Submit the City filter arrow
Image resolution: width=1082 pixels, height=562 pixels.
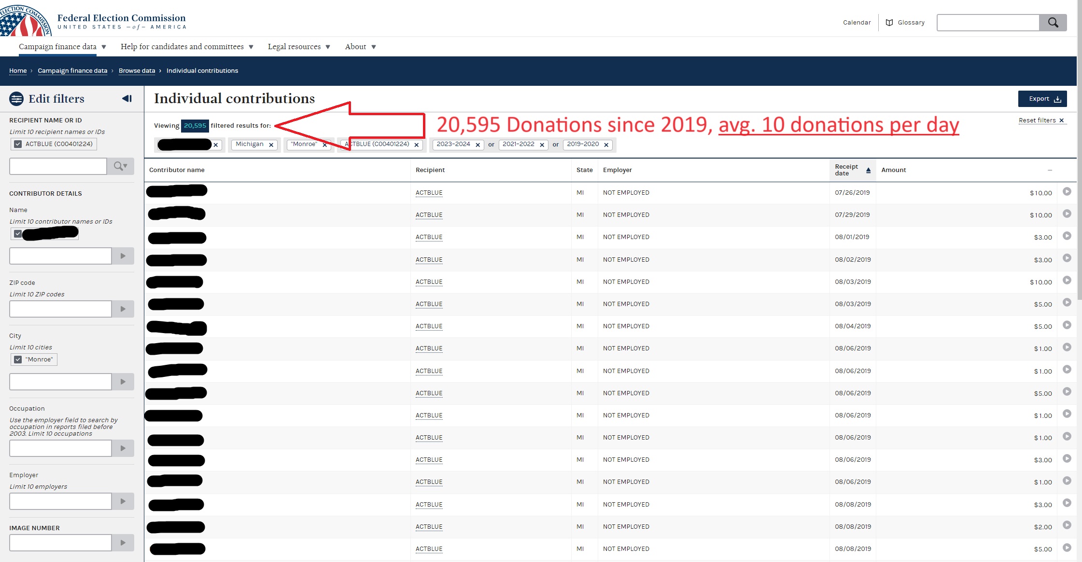123,382
